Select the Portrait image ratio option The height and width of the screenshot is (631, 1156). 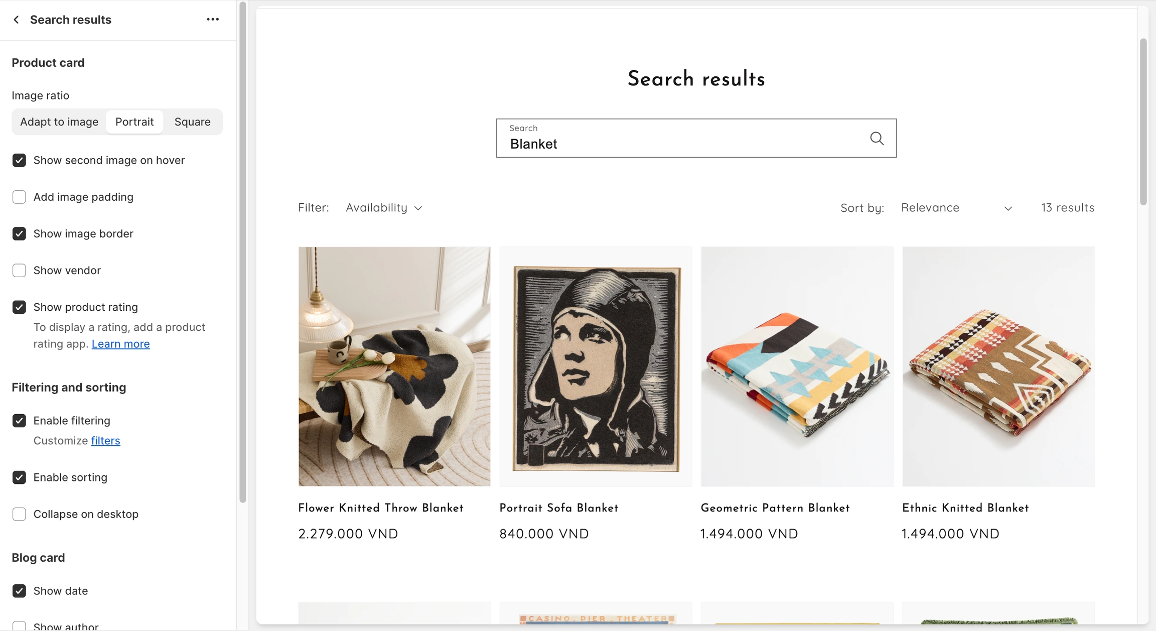coord(134,122)
